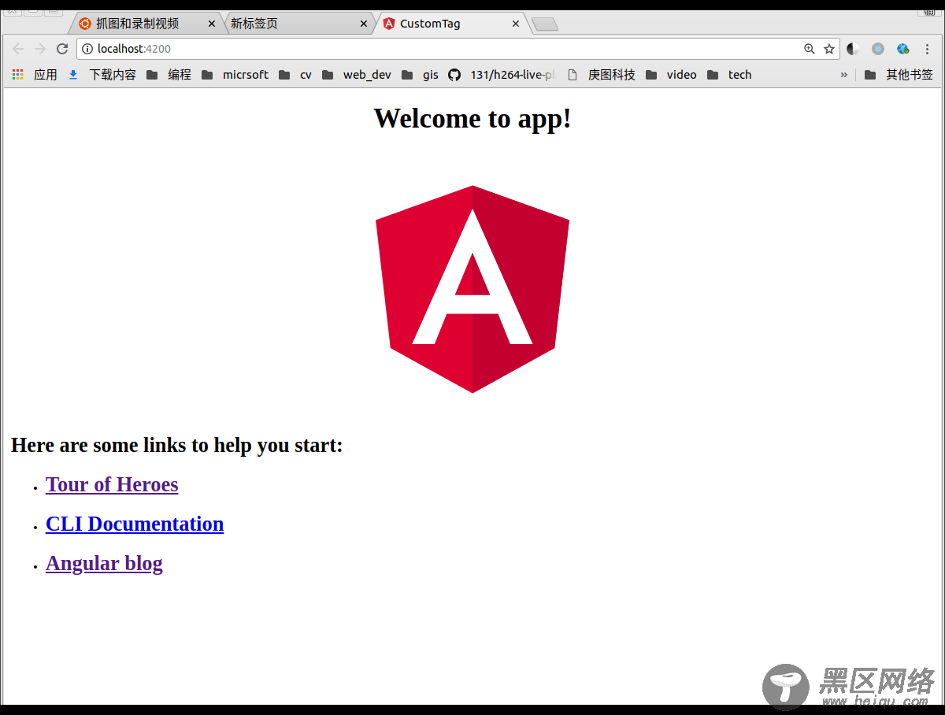Close the CustomTag tab
This screenshot has width=945, height=715.
pyautogui.click(x=516, y=24)
